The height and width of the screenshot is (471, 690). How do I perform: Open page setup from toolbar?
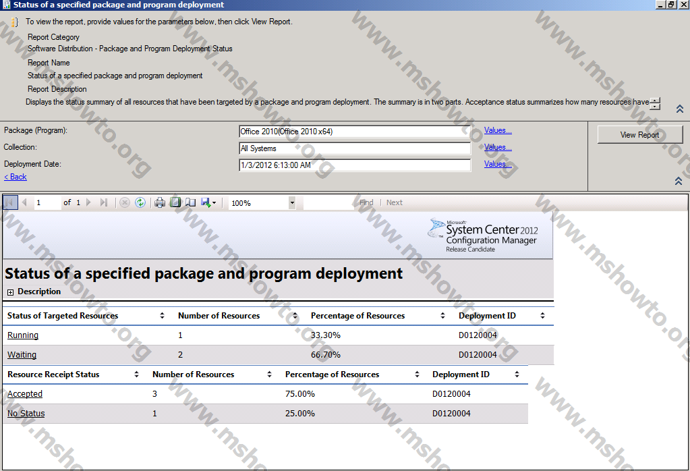(190, 202)
